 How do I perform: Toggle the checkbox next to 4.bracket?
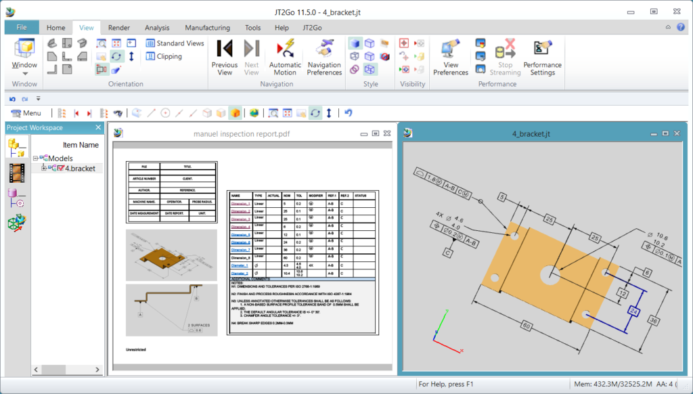coord(62,167)
